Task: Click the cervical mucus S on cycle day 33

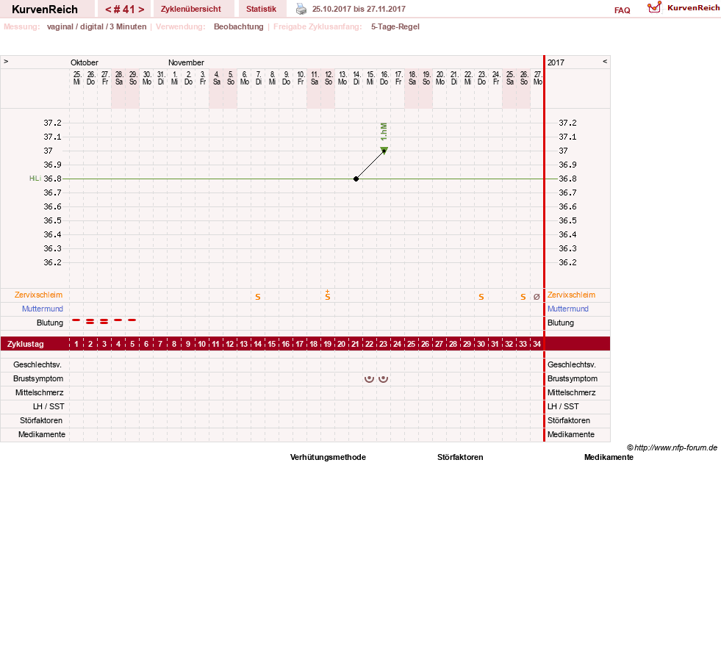Action: [523, 297]
